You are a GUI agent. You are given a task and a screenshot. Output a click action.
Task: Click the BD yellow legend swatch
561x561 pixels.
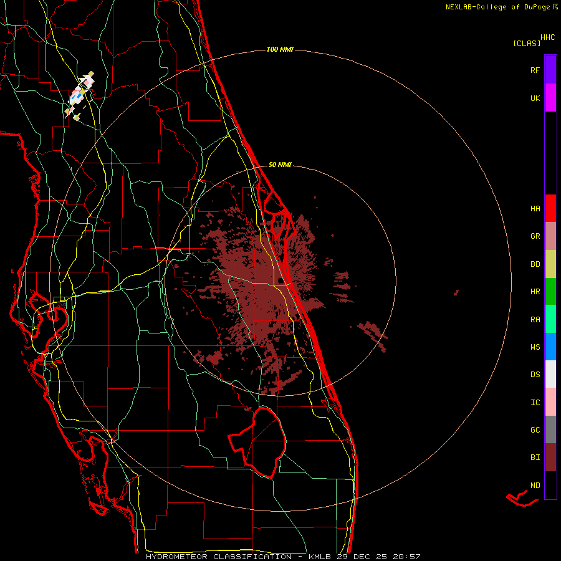(550, 264)
